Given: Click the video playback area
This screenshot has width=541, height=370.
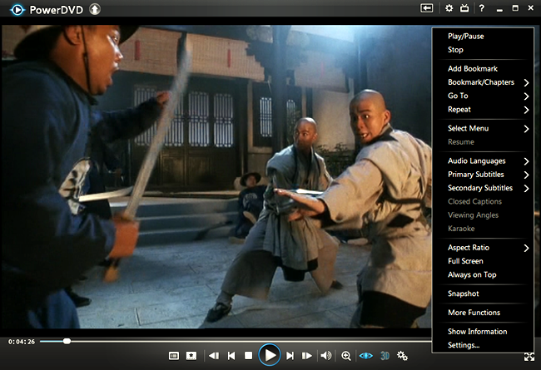Looking at the screenshot, I should (x=216, y=176).
